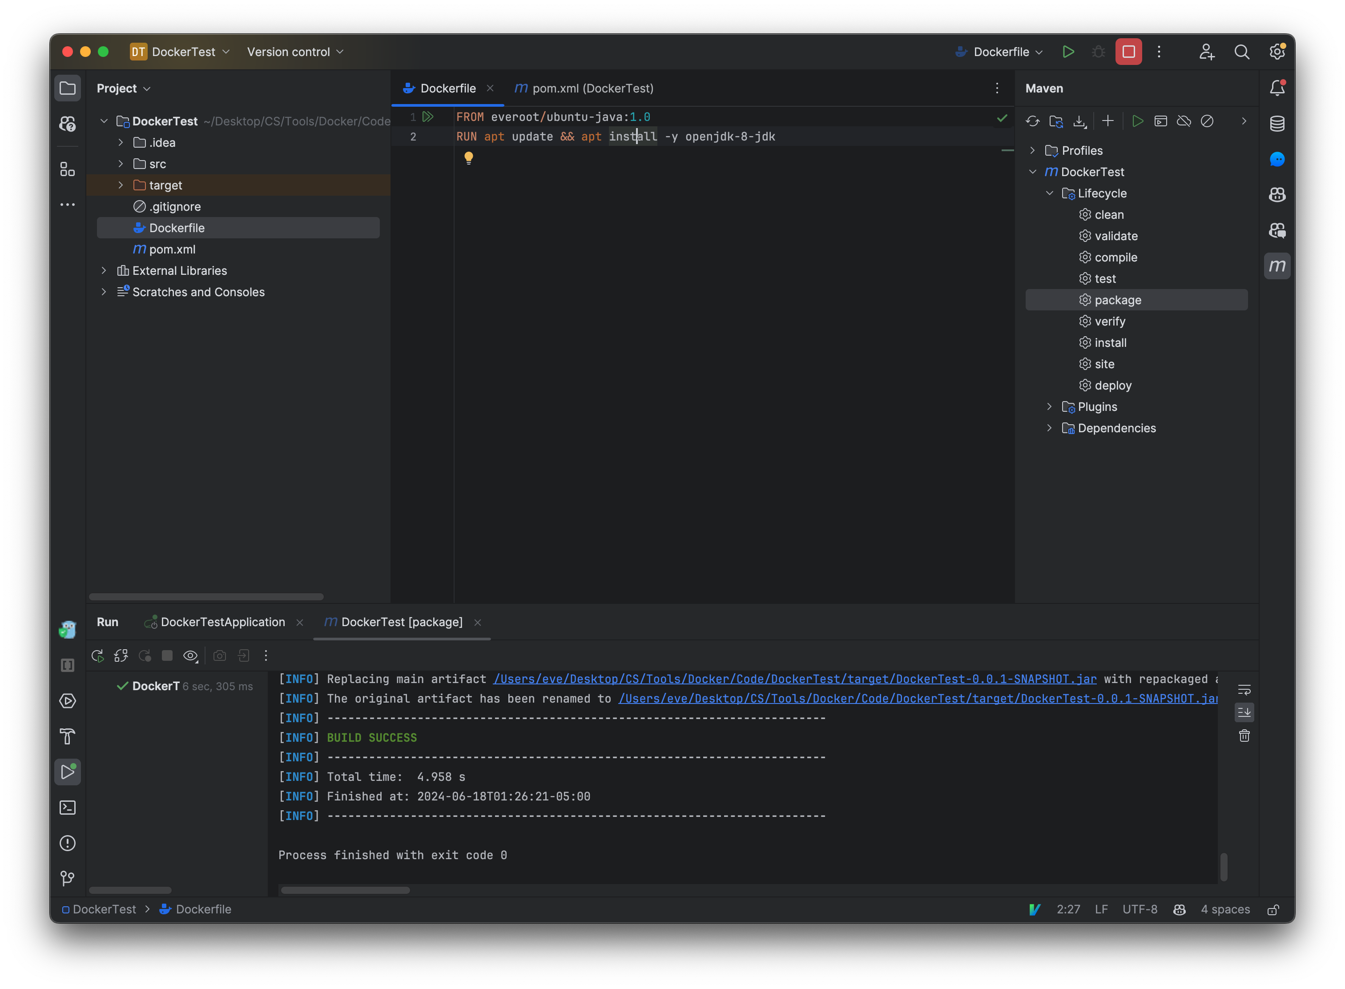Expand the src folder
This screenshot has height=989, width=1345.
(x=121, y=164)
